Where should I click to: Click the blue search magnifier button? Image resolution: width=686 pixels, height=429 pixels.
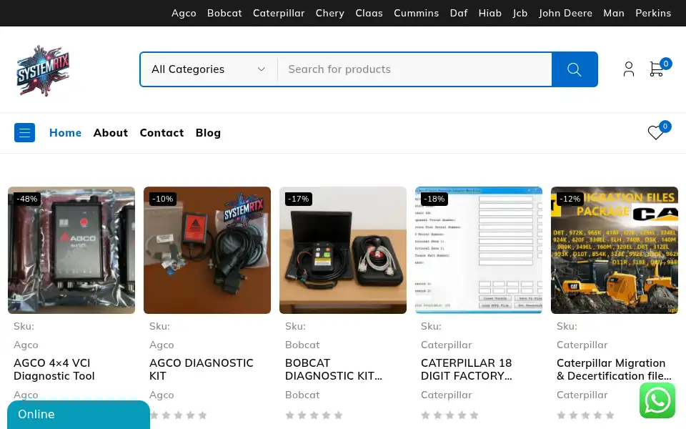click(x=575, y=69)
